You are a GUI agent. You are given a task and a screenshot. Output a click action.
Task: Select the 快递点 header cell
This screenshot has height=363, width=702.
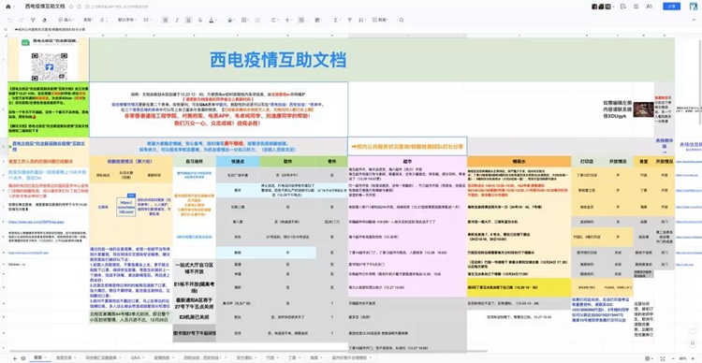click(238, 161)
